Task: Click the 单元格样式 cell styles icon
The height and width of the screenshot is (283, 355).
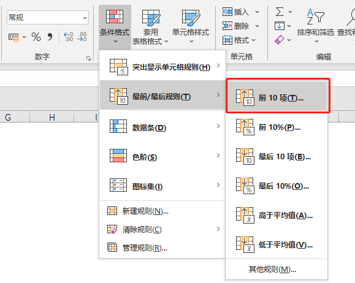Action: coord(191,17)
